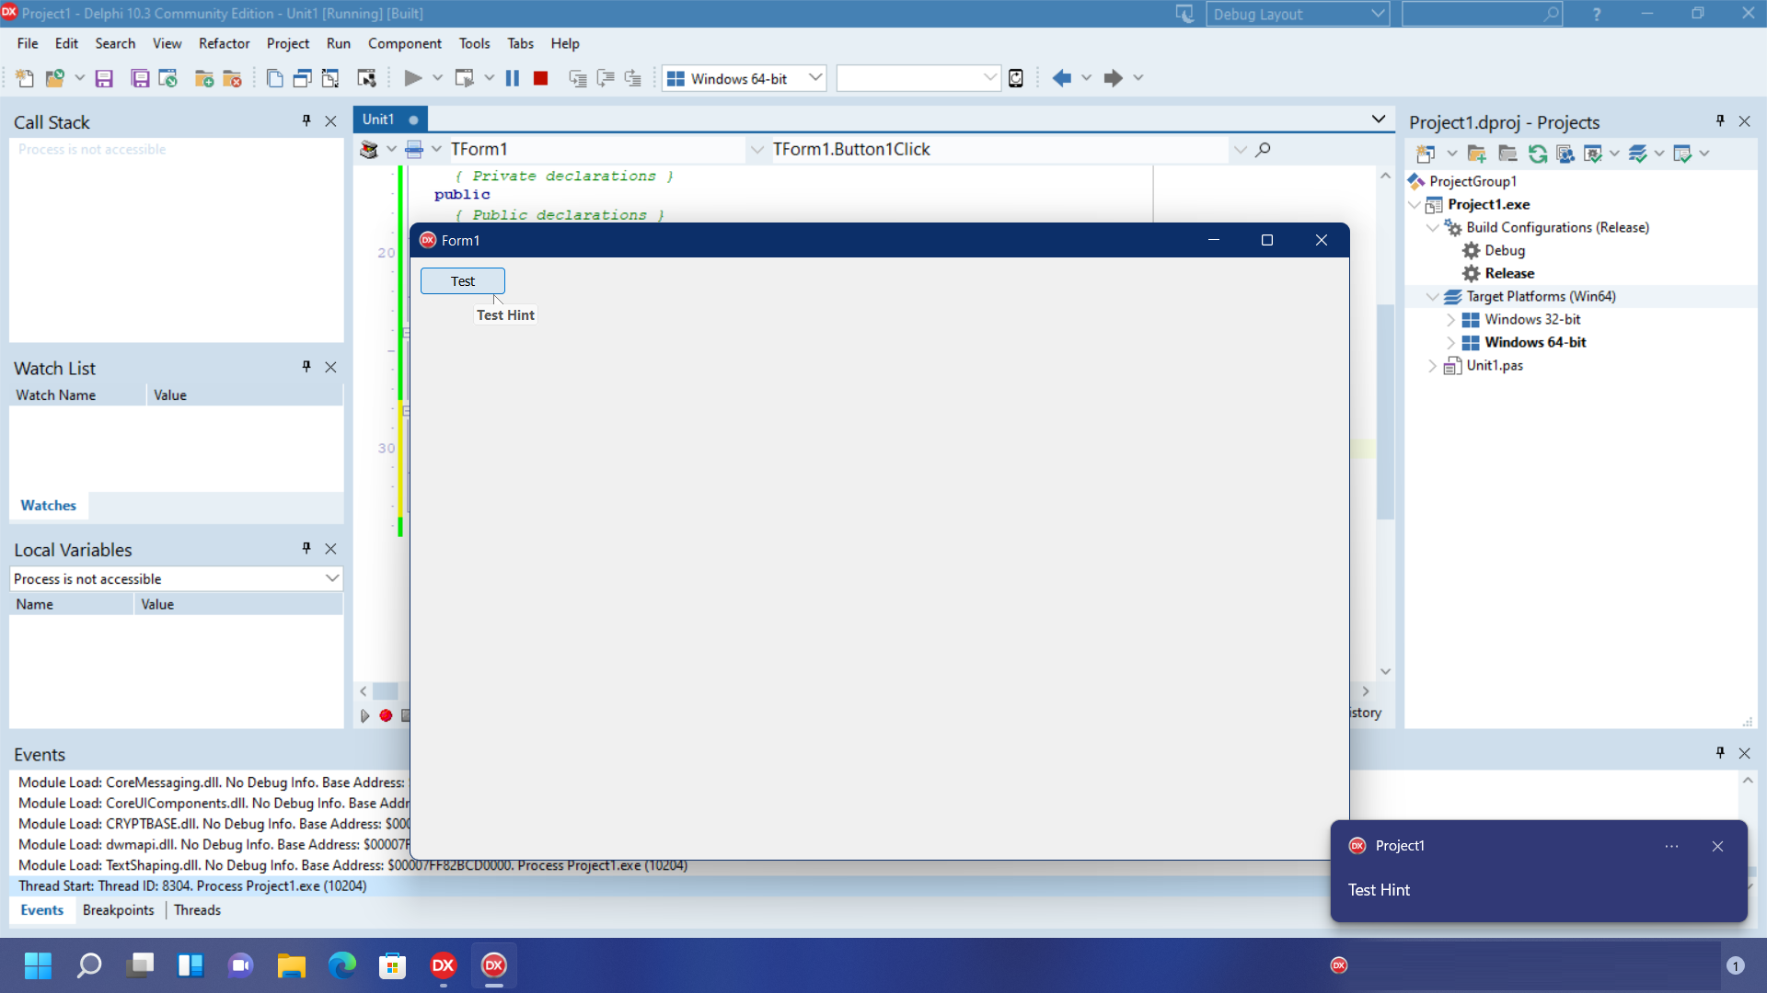Collapse the Project1.exe tree node
This screenshot has width=1767, height=993.
coord(1415,204)
